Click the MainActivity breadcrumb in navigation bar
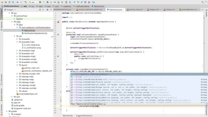This screenshot has width=208, height=117. (x=98, y=6)
